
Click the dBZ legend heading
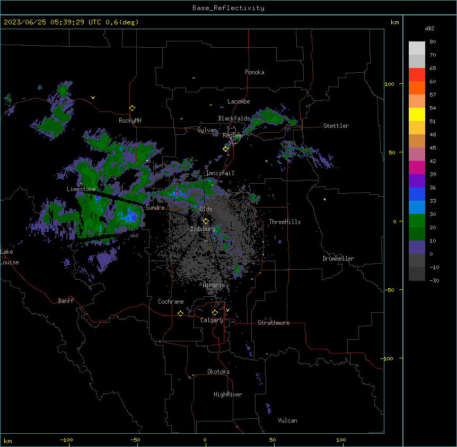pyautogui.click(x=429, y=28)
